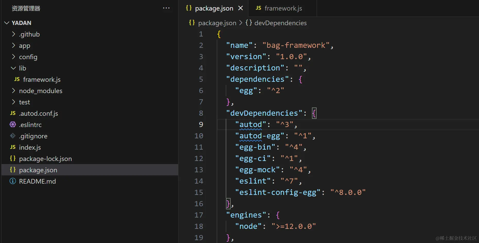Click JS icon beside framework.js in tree
Screen dimensions: 479x243
click(17, 79)
